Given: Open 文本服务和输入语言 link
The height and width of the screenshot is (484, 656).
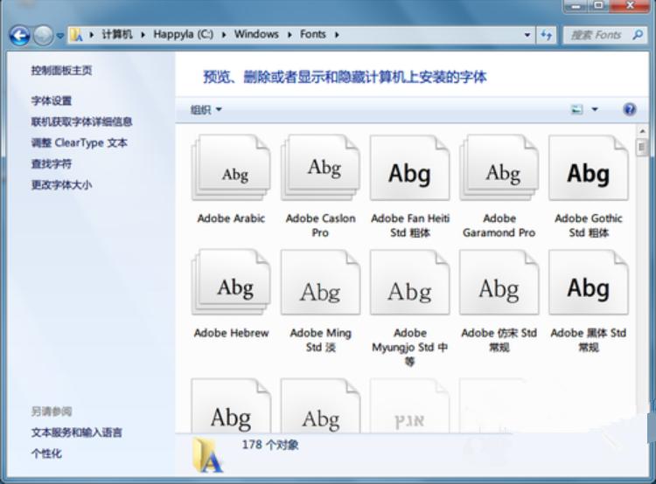Looking at the screenshot, I should pyautogui.click(x=77, y=432).
